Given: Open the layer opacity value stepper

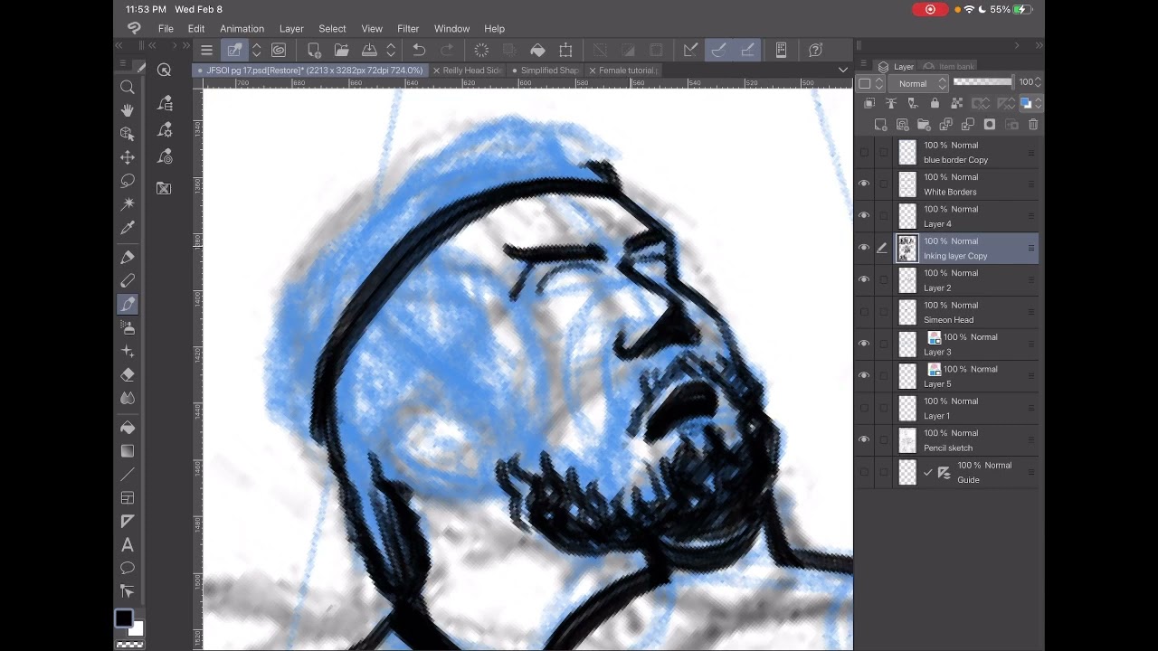Looking at the screenshot, I should click(1038, 82).
